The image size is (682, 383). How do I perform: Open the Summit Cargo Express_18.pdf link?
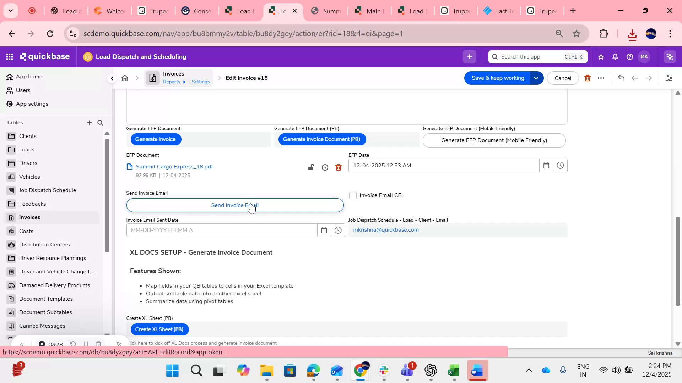pyautogui.click(x=174, y=166)
